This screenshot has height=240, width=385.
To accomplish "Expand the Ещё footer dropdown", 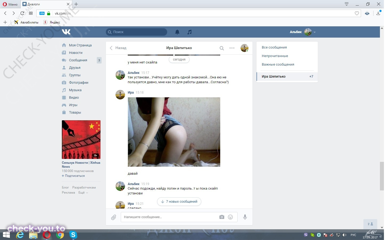I will (x=83, y=193).
